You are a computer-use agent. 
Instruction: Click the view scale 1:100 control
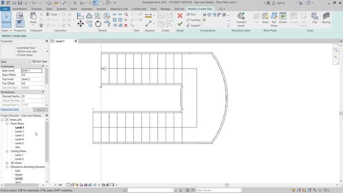pyautogui.click(x=58, y=185)
